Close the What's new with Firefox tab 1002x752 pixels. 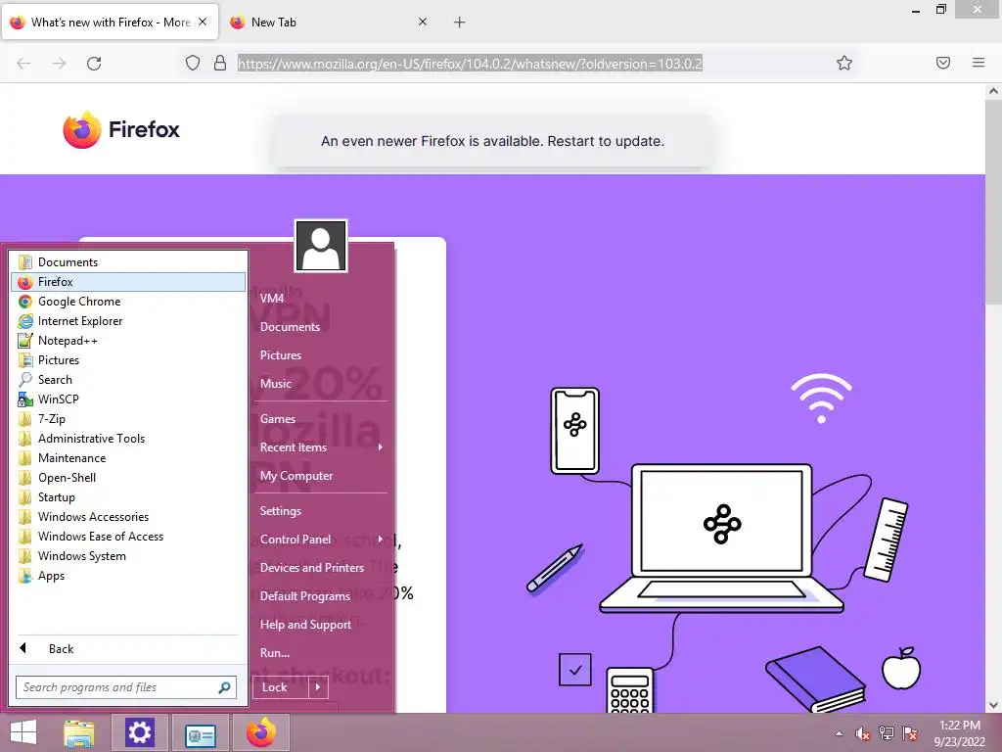coord(202,22)
